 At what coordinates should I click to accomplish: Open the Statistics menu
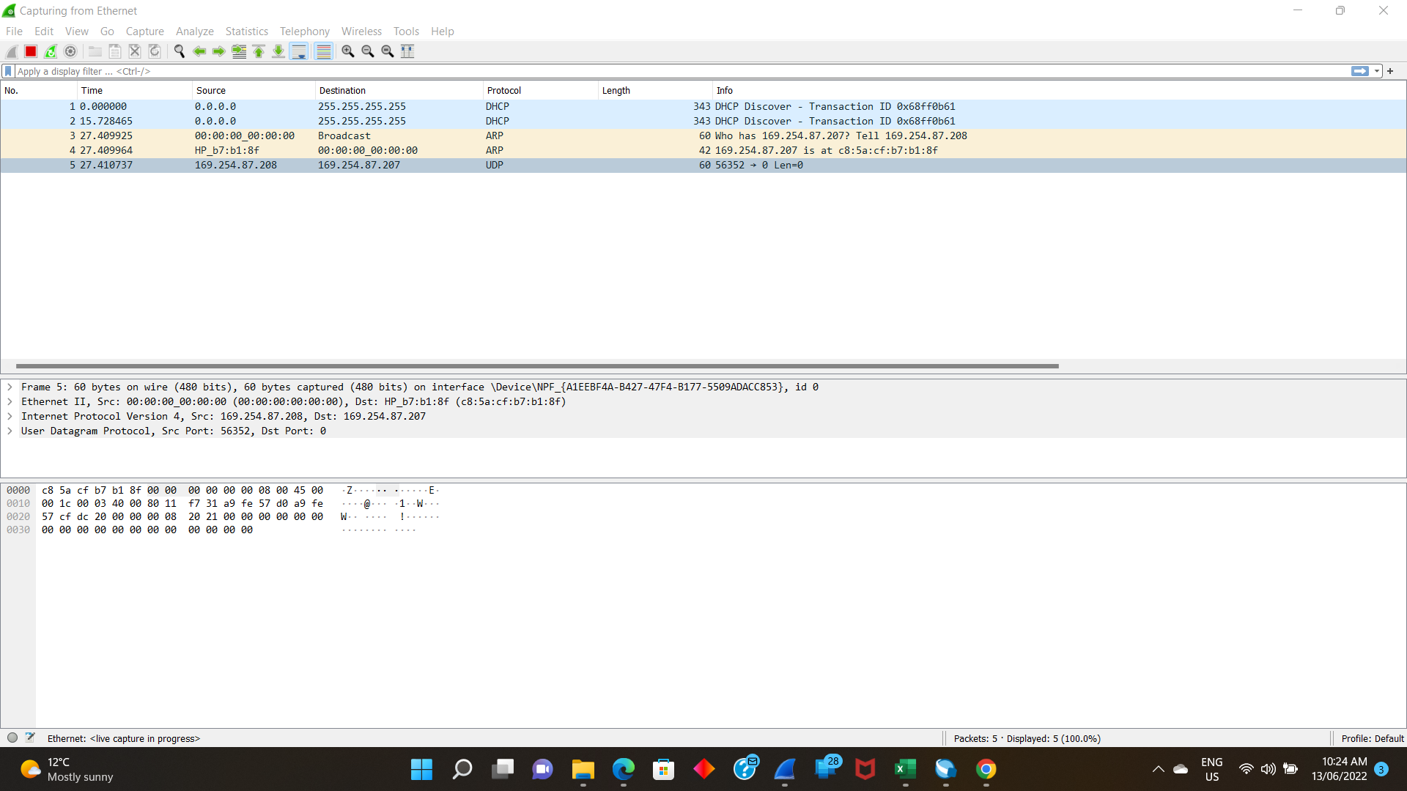(x=247, y=31)
